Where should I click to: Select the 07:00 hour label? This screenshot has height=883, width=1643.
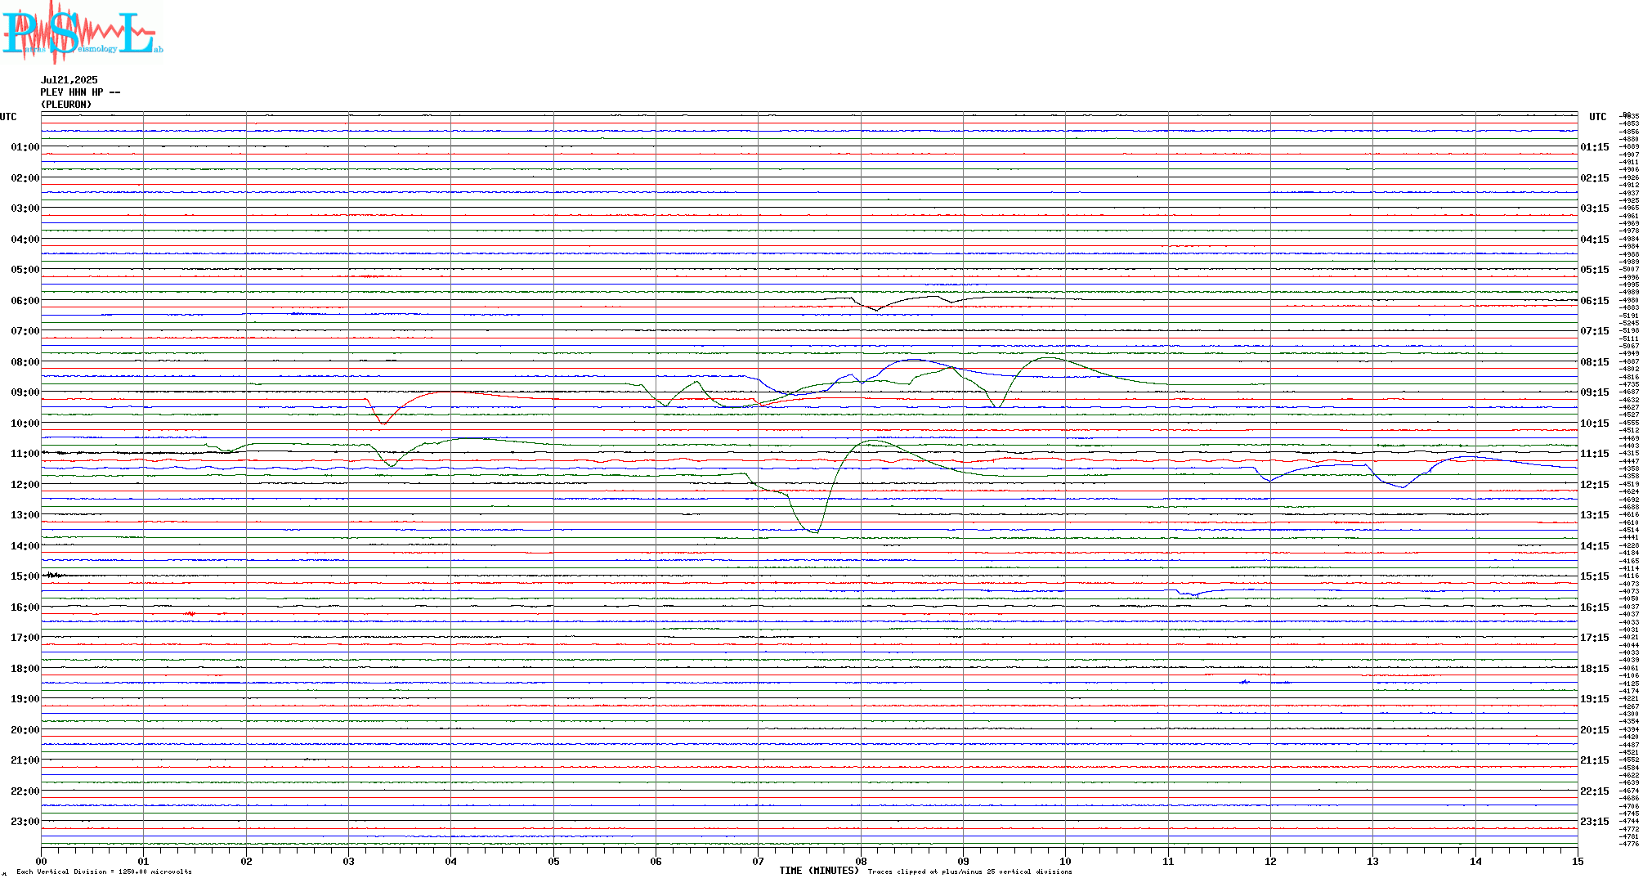[x=25, y=331]
